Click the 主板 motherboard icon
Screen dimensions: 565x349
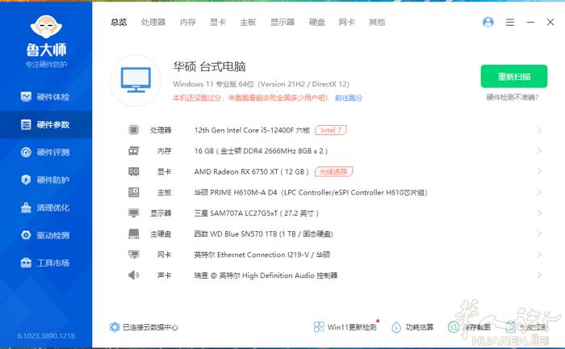(134, 192)
